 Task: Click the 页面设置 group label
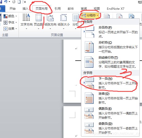pos(57,35)
